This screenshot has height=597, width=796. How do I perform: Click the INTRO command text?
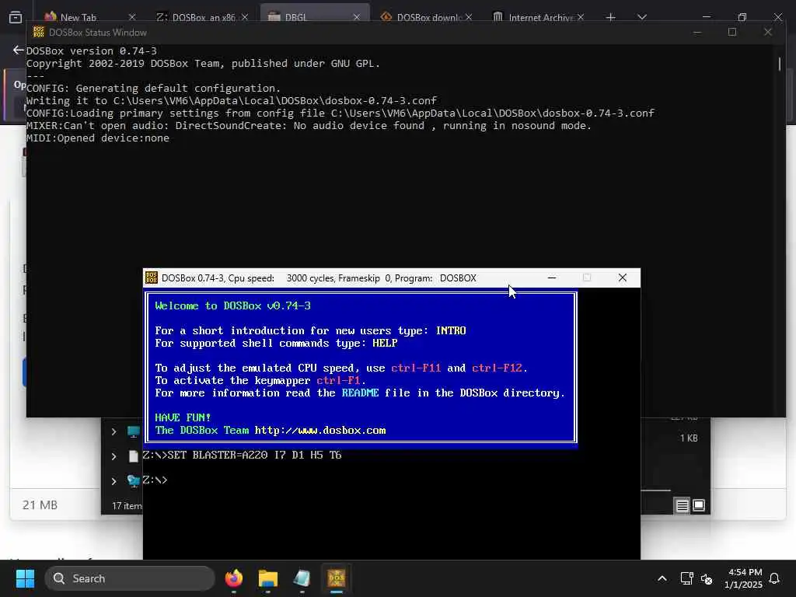pos(451,330)
